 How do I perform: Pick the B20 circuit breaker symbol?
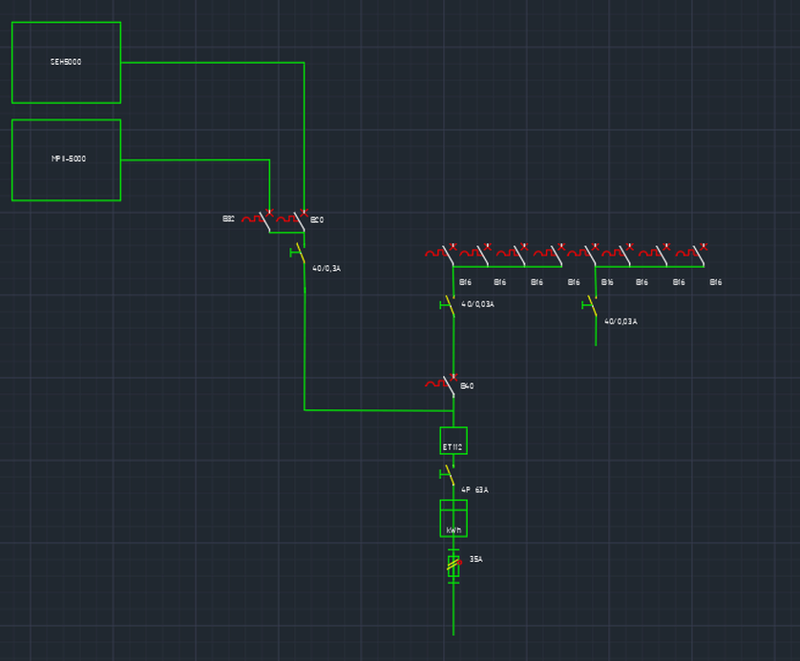292,220
